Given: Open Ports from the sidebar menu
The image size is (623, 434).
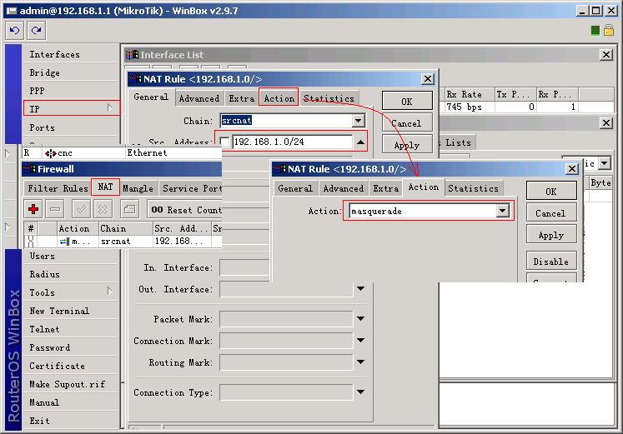Looking at the screenshot, I should coord(71,127).
